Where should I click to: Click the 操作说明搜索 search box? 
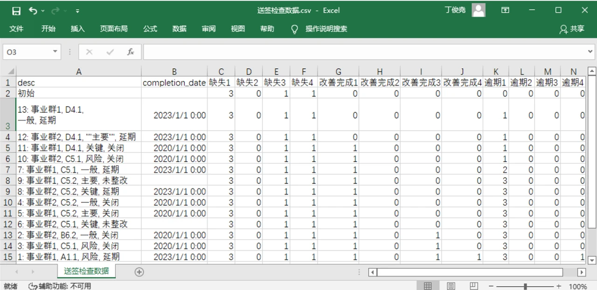326,29
